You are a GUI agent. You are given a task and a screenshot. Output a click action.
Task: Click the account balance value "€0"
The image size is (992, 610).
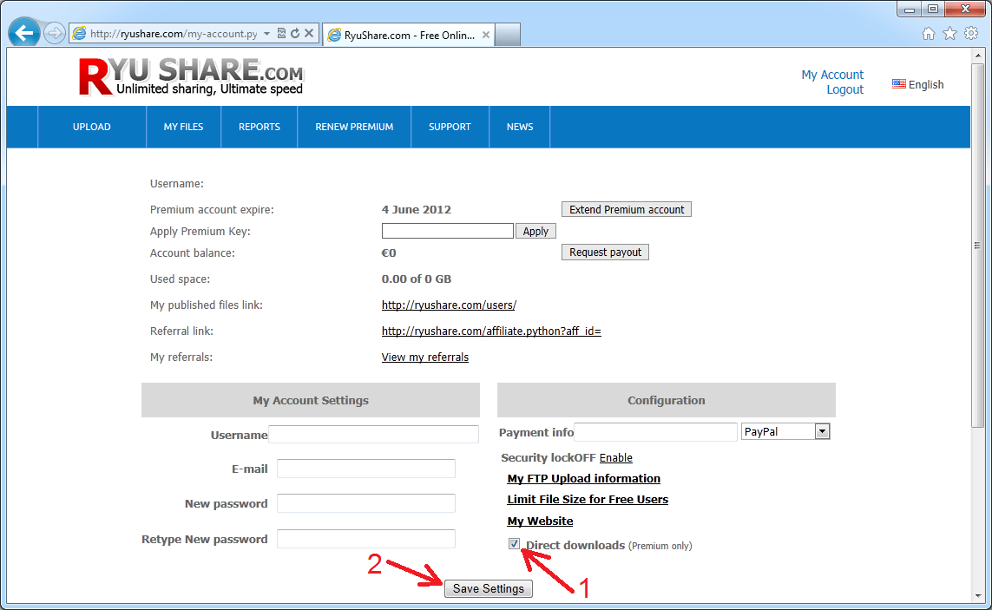389,253
